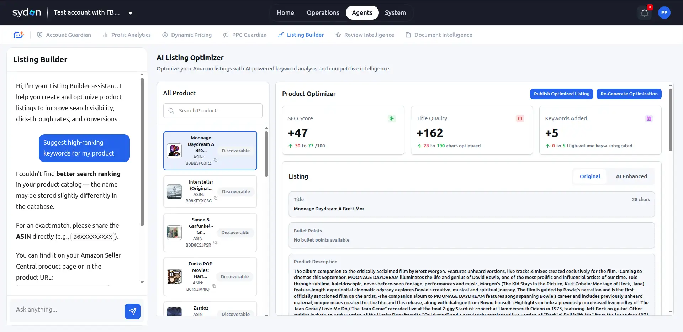Click the Title Quality card

tap(472, 130)
